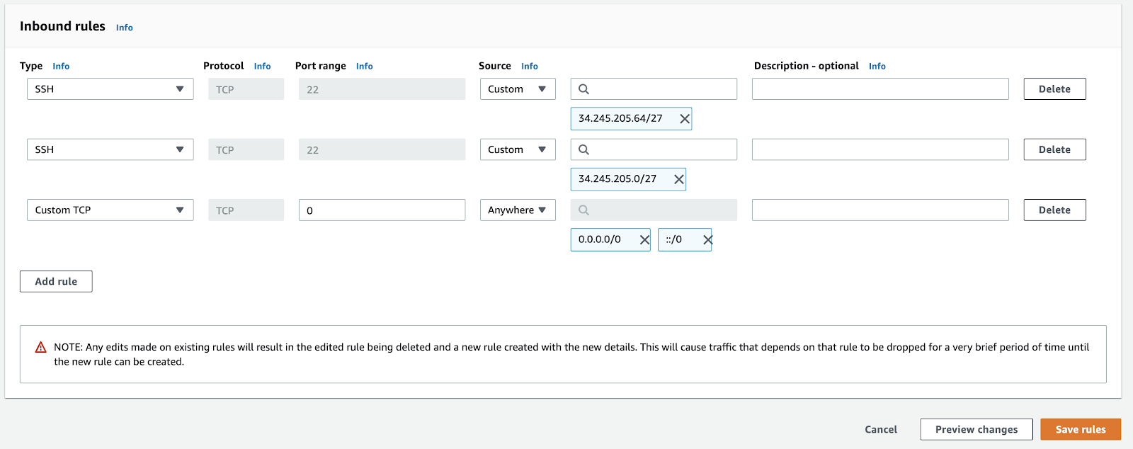Click Cancel
The width and height of the screenshot is (1133, 449).
(x=881, y=429)
